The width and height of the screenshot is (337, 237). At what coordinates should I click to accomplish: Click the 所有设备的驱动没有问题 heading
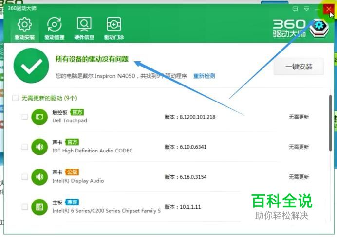pos(92,59)
